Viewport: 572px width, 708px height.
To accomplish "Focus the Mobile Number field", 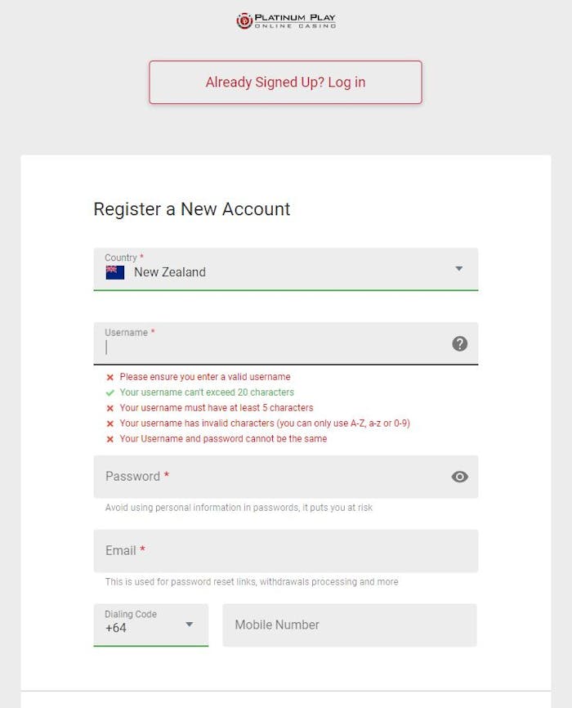I will pos(349,625).
